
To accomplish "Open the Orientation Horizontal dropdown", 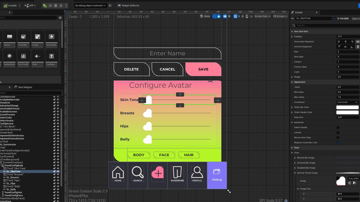I will click(347, 102).
